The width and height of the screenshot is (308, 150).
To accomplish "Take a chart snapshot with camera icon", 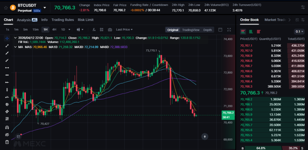I will pyautogui.click(x=110, y=30).
